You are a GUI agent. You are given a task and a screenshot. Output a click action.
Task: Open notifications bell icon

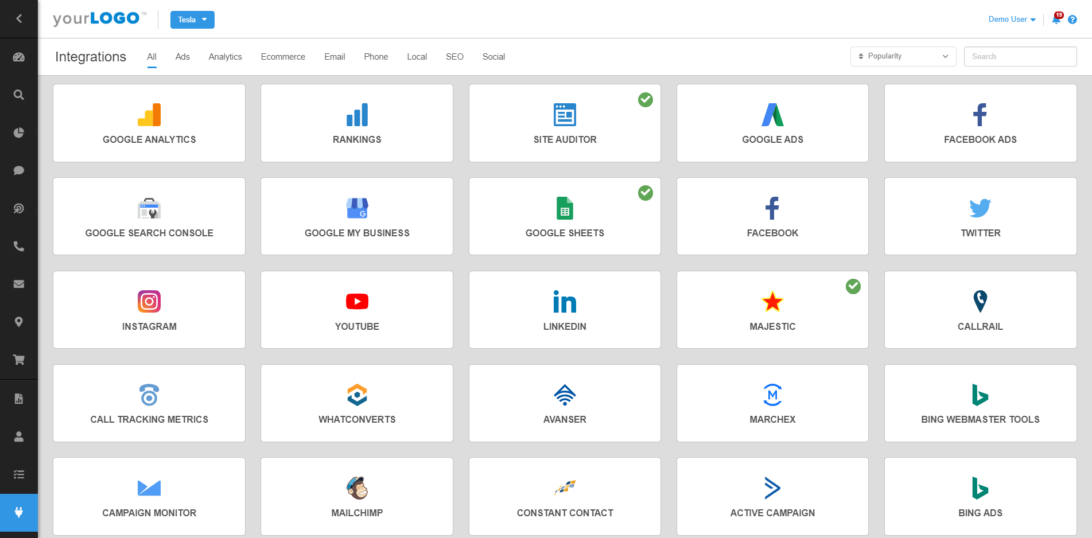[x=1056, y=20]
